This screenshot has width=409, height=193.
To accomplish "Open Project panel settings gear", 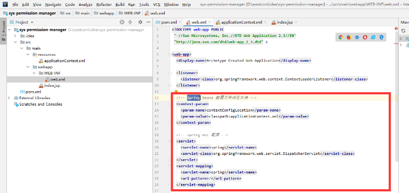I will click(x=140, y=22).
